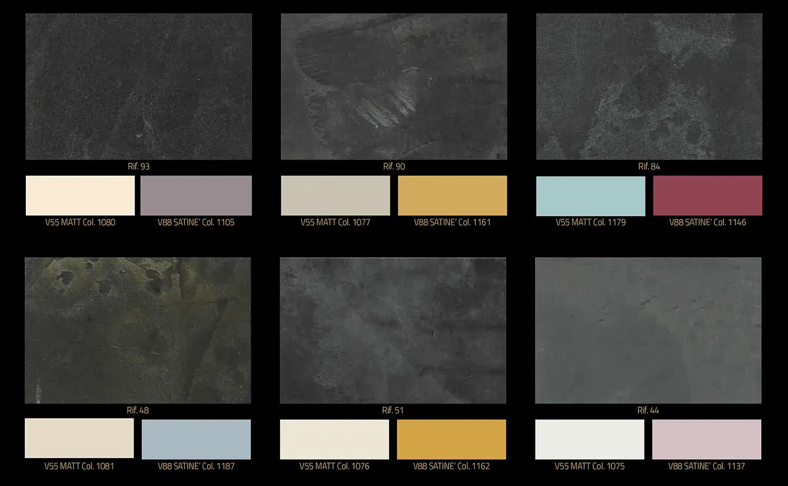
Task: Click the 'Rif. 90' caption label
Action: pyautogui.click(x=394, y=166)
